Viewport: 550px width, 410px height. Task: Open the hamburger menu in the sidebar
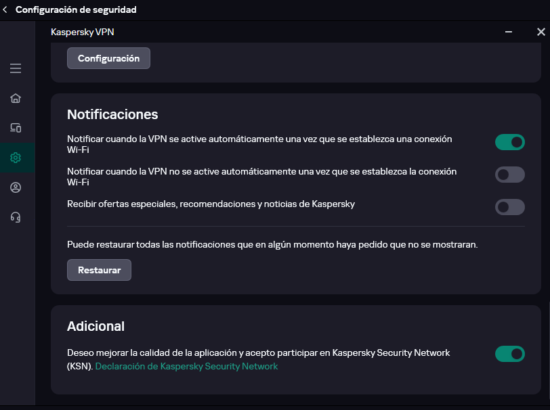[16, 68]
